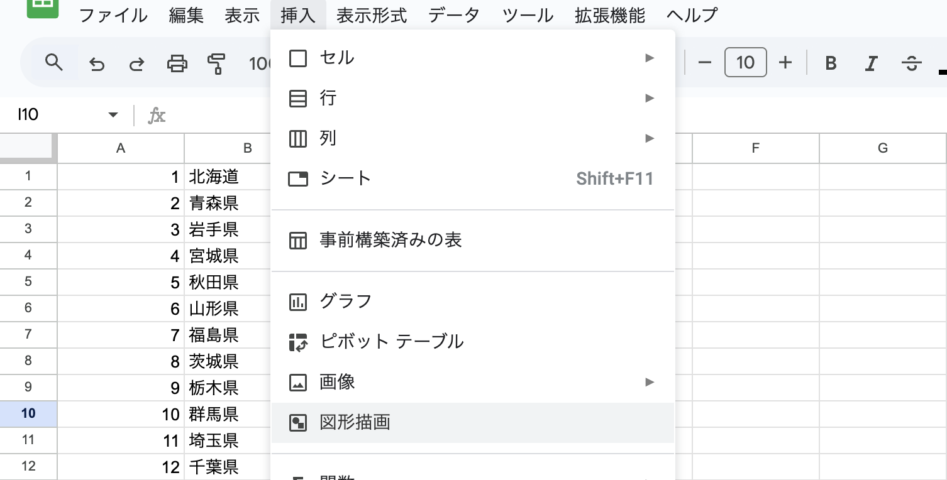Expand the 画像 submenu
947x480 pixels.
[x=472, y=382]
